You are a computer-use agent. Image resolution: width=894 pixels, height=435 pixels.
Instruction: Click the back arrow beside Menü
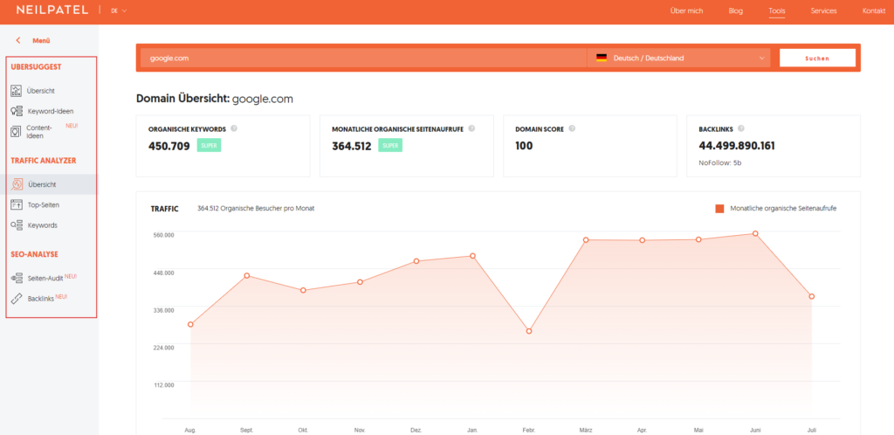pyautogui.click(x=18, y=40)
